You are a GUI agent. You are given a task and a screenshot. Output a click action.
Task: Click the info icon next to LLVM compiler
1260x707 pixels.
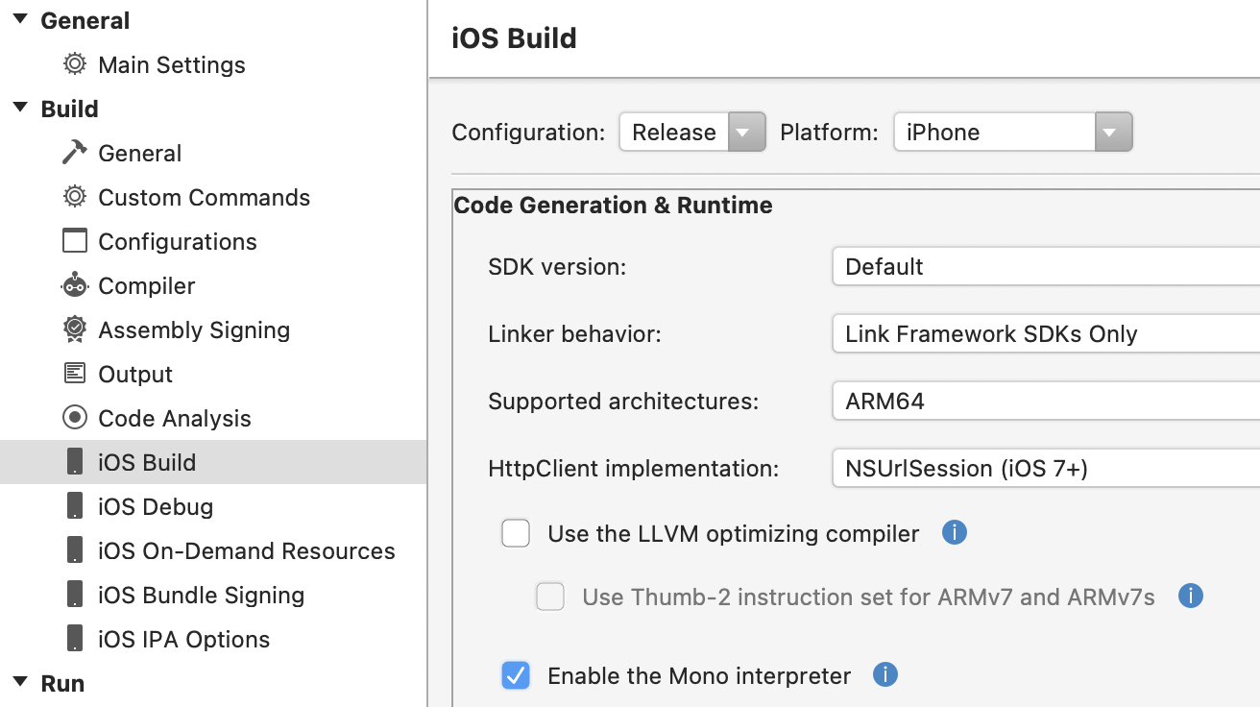click(x=955, y=532)
